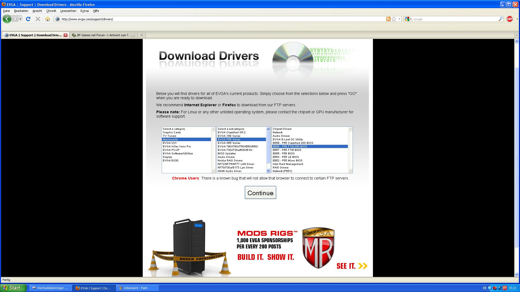This screenshot has width=520, height=292.
Task: Click the stop loading X icon
Action: 38,19
